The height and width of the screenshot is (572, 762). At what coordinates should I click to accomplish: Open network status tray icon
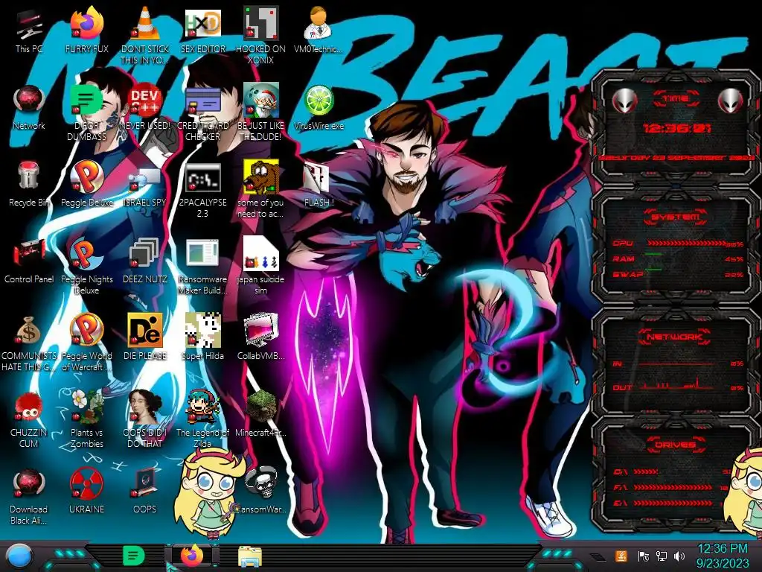pyautogui.click(x=662, y=556)
